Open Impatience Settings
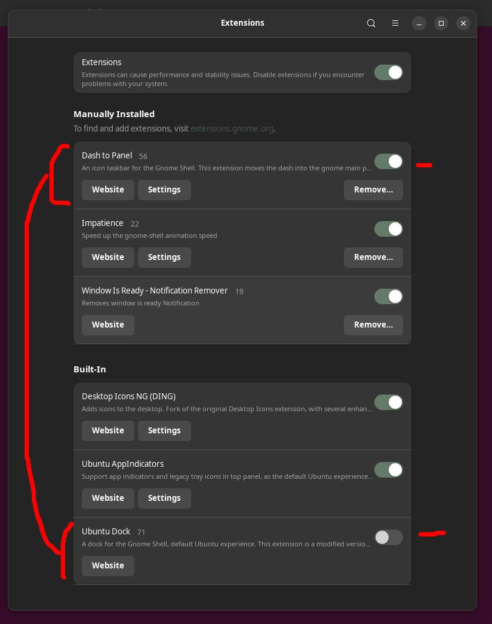Screen dimensions: 492x624 164,257
